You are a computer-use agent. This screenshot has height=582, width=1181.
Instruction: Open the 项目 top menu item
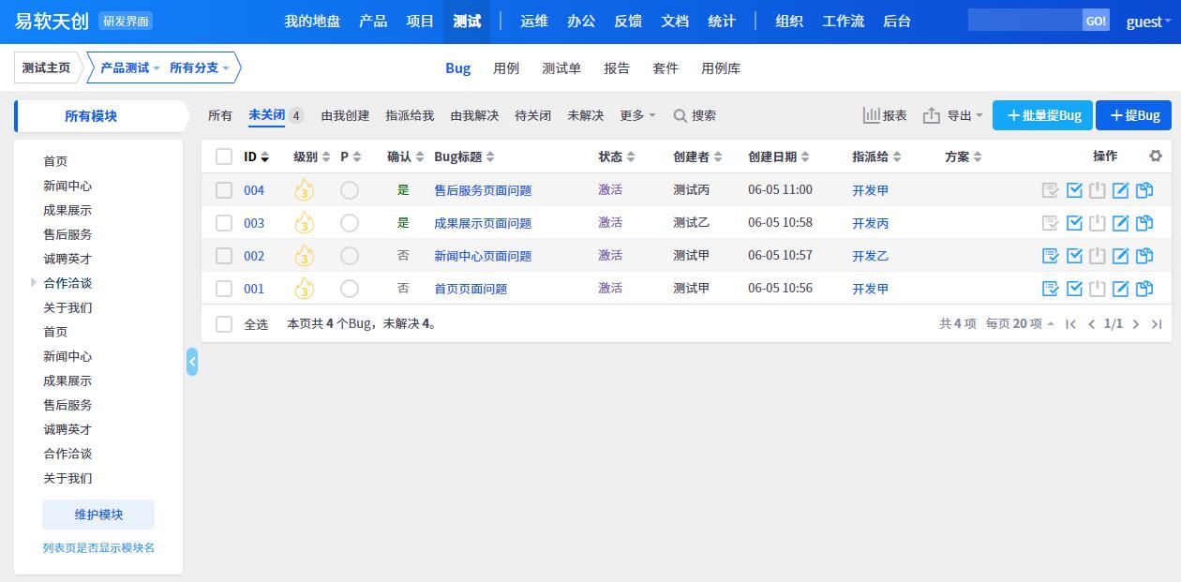tap(420, 21)
